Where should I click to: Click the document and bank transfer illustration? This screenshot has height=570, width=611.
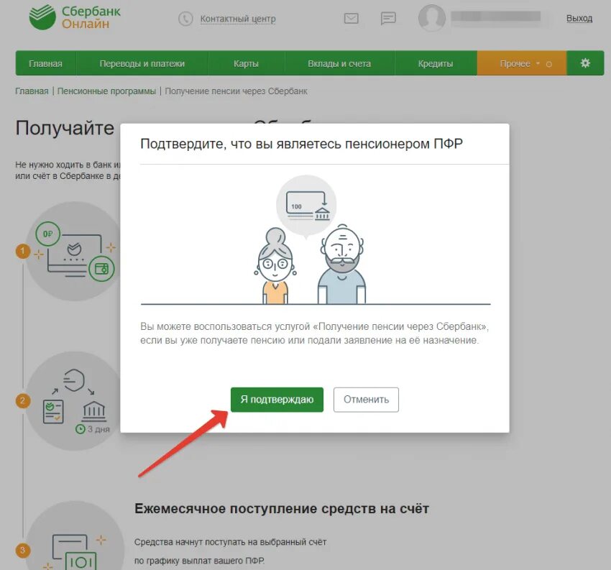click(x=74, y=401)
